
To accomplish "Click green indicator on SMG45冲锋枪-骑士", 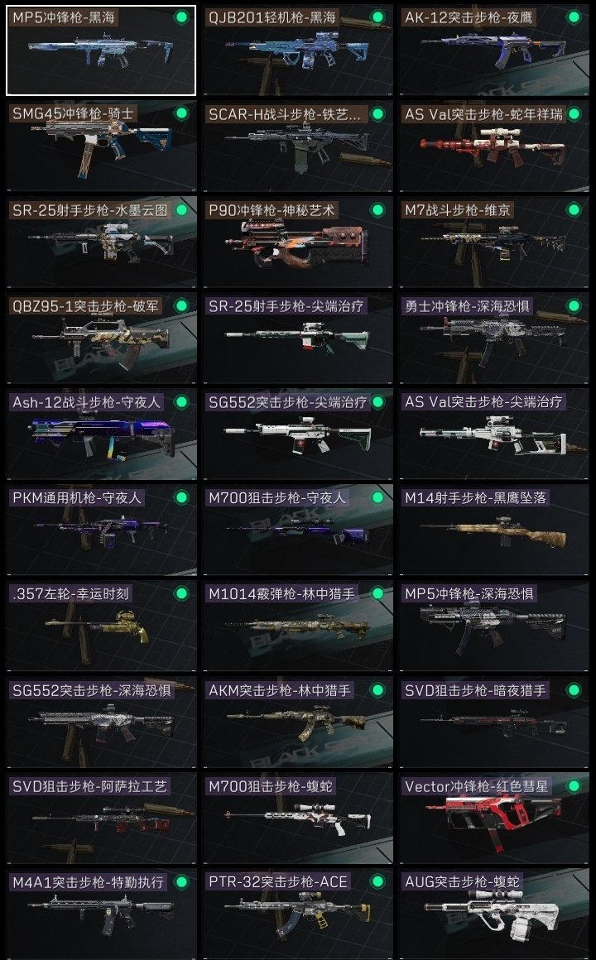I will click(182, 113).
